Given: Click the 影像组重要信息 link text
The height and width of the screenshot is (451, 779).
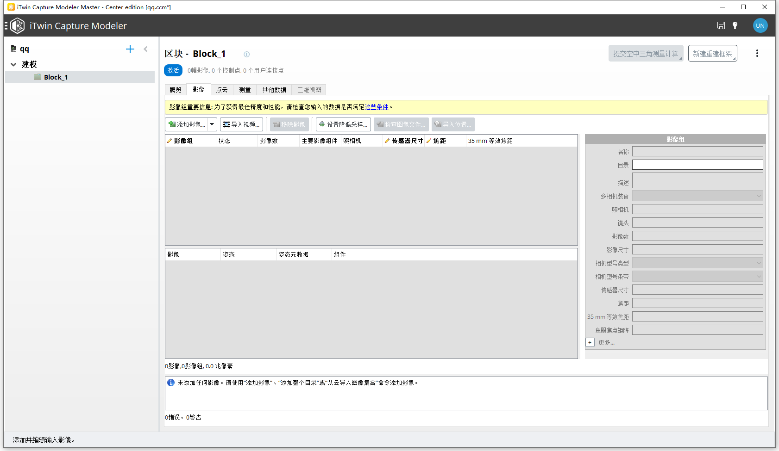Looking at the screenshot, I should click(x=190, y=107).
